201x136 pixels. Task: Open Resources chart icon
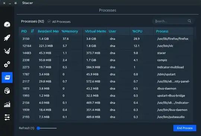tap(7, 104)
